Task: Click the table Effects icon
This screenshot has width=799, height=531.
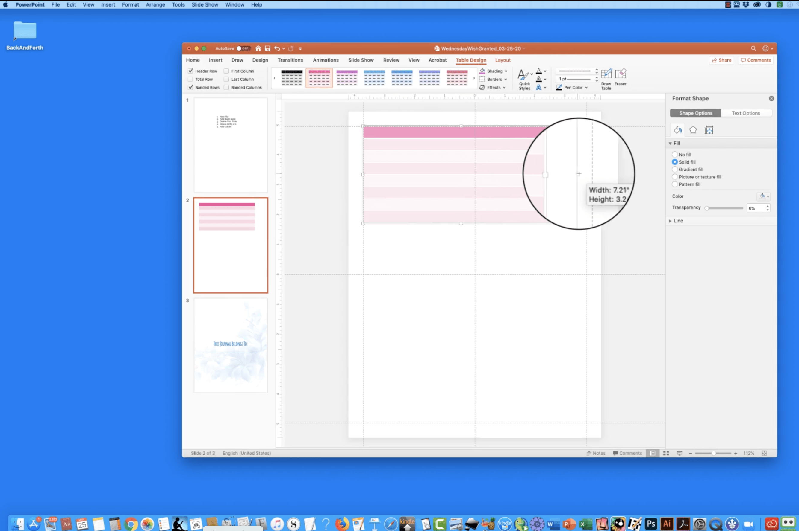Action: click(x=482, y=87)
